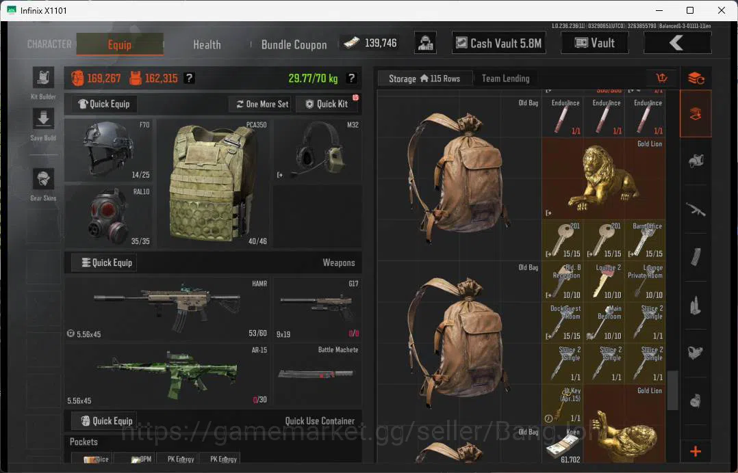This screenshot has height=473, width=738.
Task: Select the HAMR rifle weapon slot
Action: (x=167, y=308)
